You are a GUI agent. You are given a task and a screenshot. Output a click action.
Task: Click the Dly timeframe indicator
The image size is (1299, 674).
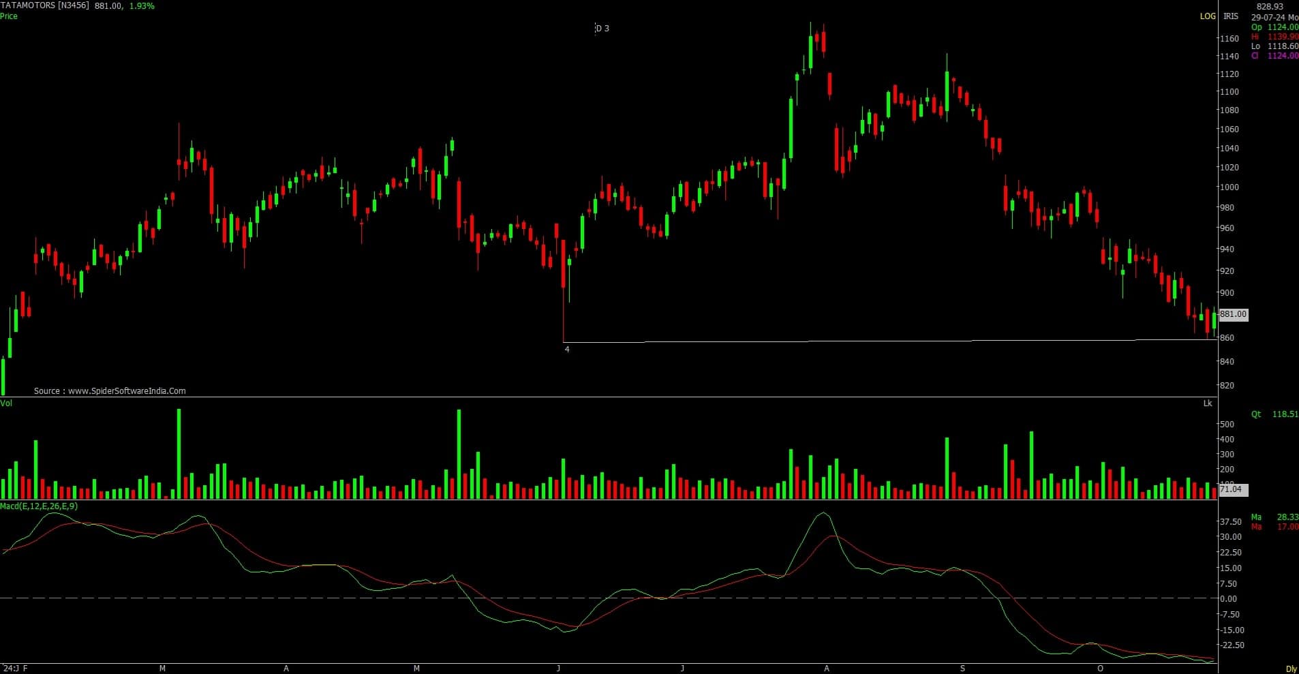[1291, 669]
